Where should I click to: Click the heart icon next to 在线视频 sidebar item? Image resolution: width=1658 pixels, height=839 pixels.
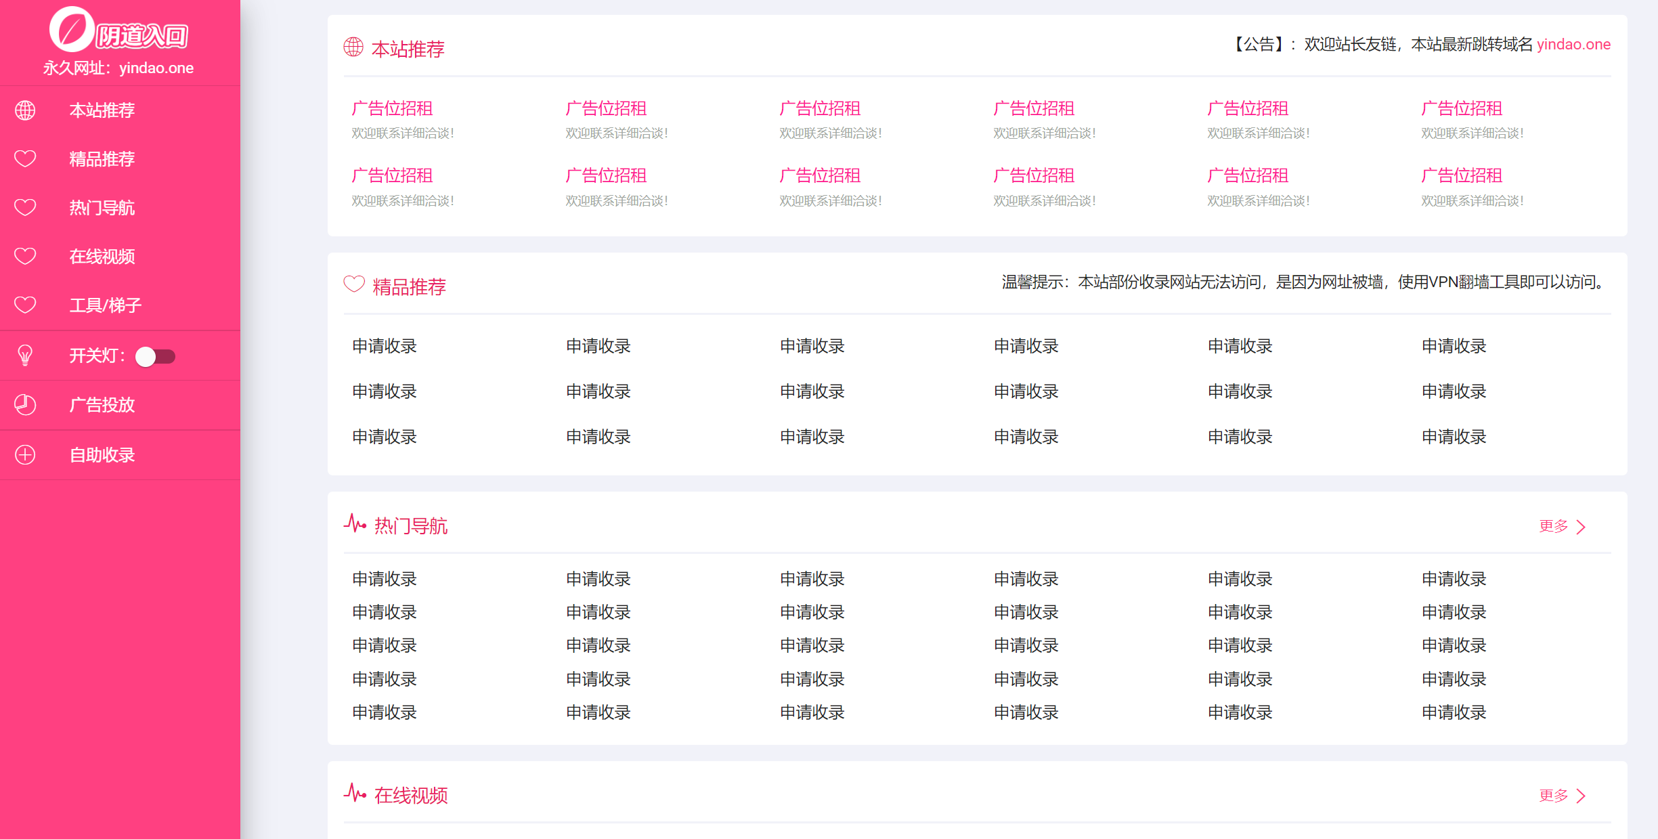point(25,257)
